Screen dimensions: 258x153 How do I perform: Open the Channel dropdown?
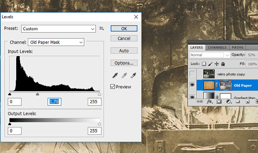(56, 42)
